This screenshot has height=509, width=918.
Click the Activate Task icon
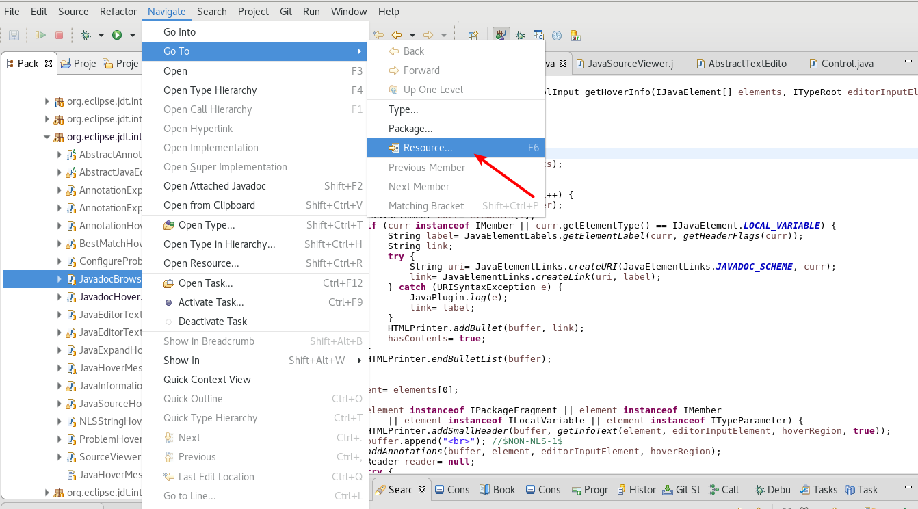pos(168,302)
